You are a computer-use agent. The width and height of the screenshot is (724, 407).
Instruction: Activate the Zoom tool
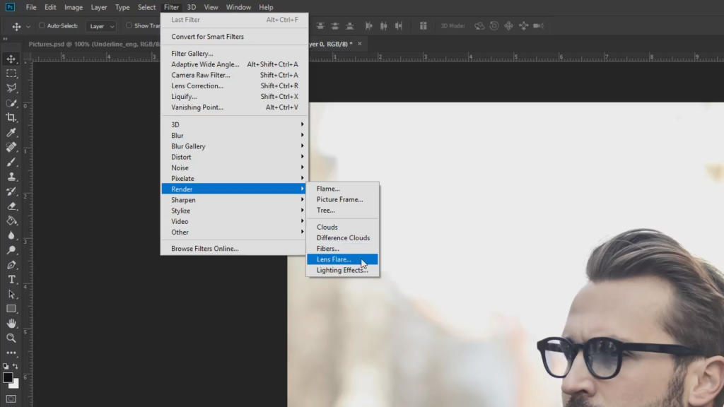(11, 338)
